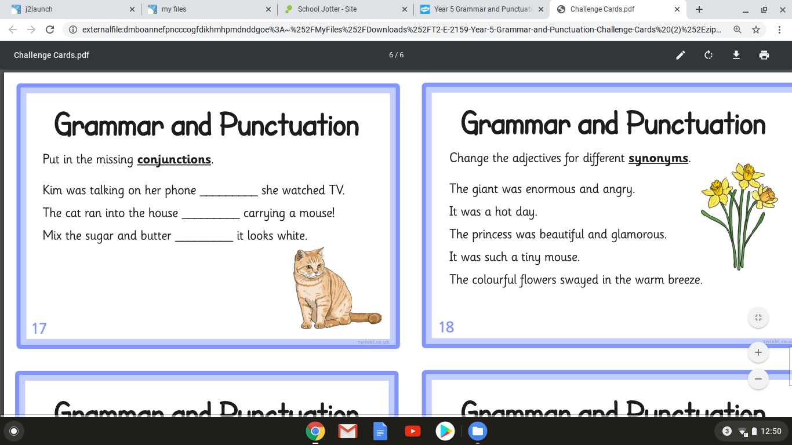Print the PDF document
The width and height of the screenshot is (792, 445).
point(764,55)
